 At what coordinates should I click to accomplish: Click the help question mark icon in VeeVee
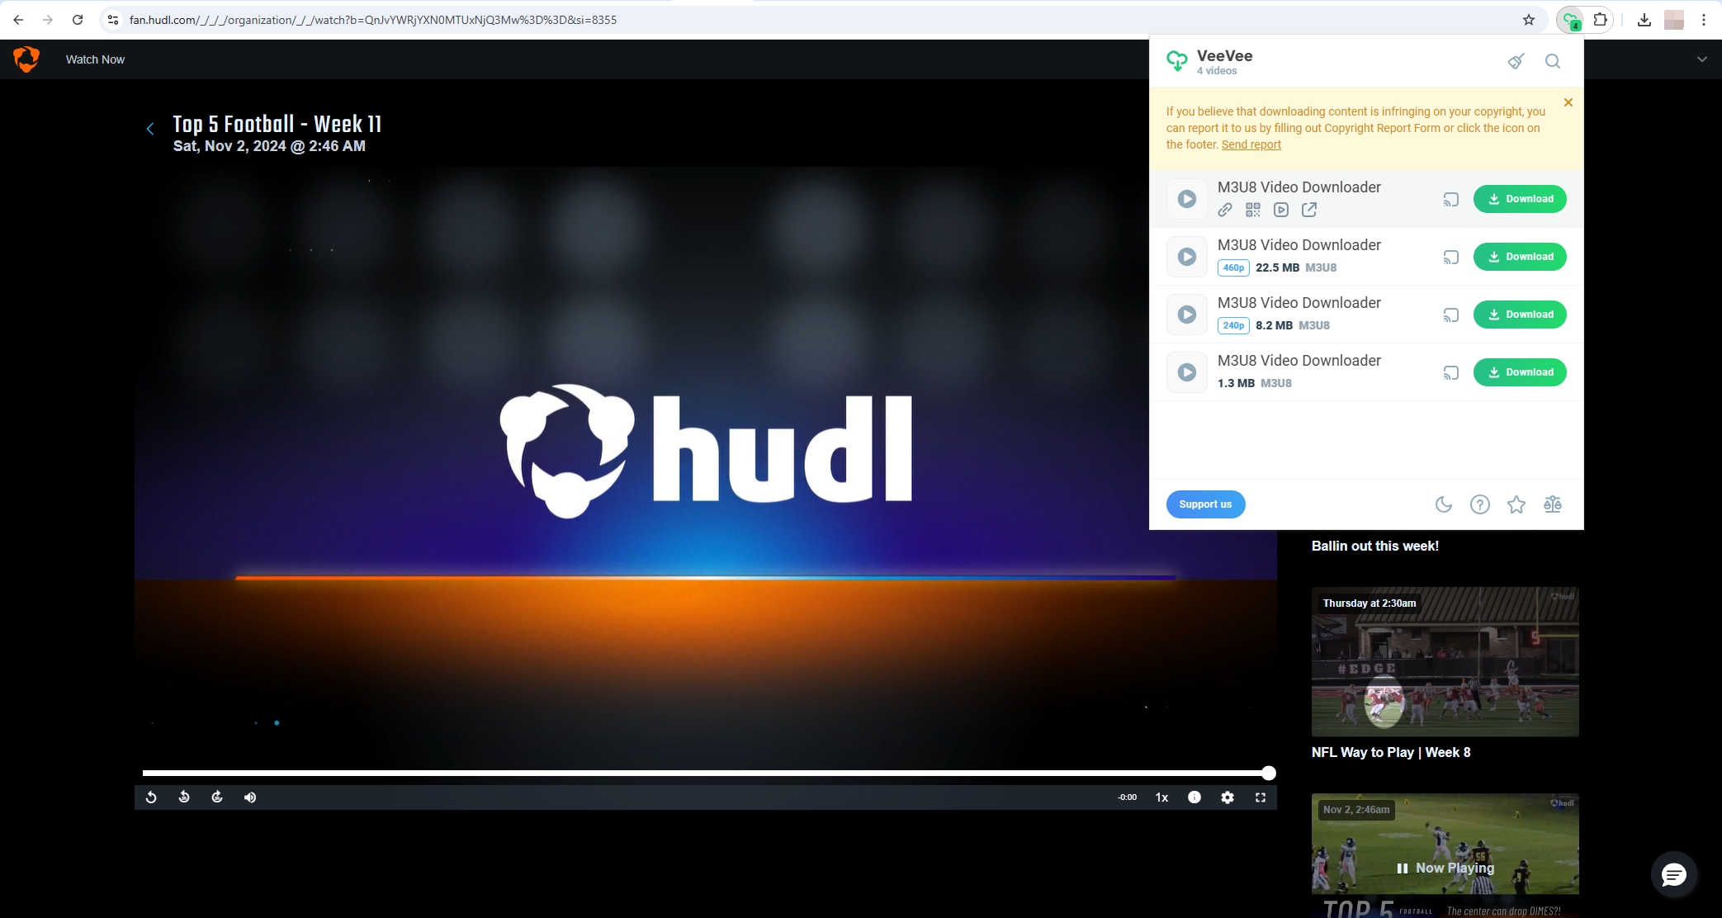(x=1479, y=504)
